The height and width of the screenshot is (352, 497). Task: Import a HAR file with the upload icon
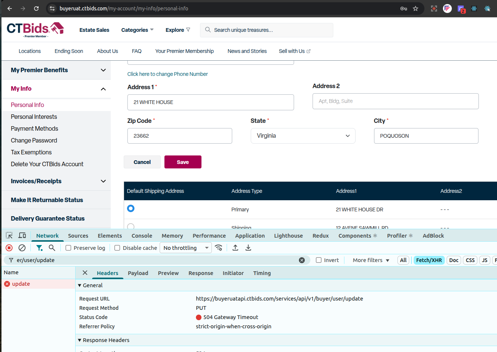(235, 248)
